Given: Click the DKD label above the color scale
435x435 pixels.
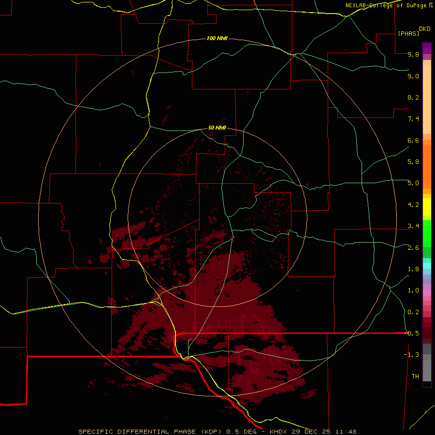Looking at the screenshot, I should click(425, 29).
